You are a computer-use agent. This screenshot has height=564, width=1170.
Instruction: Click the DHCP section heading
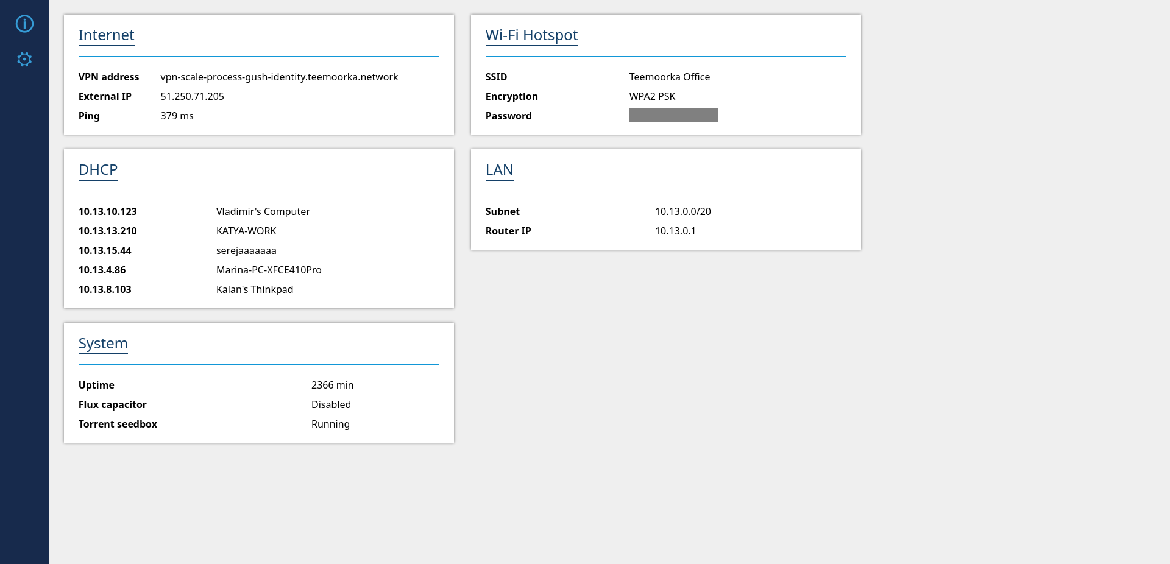98,170
